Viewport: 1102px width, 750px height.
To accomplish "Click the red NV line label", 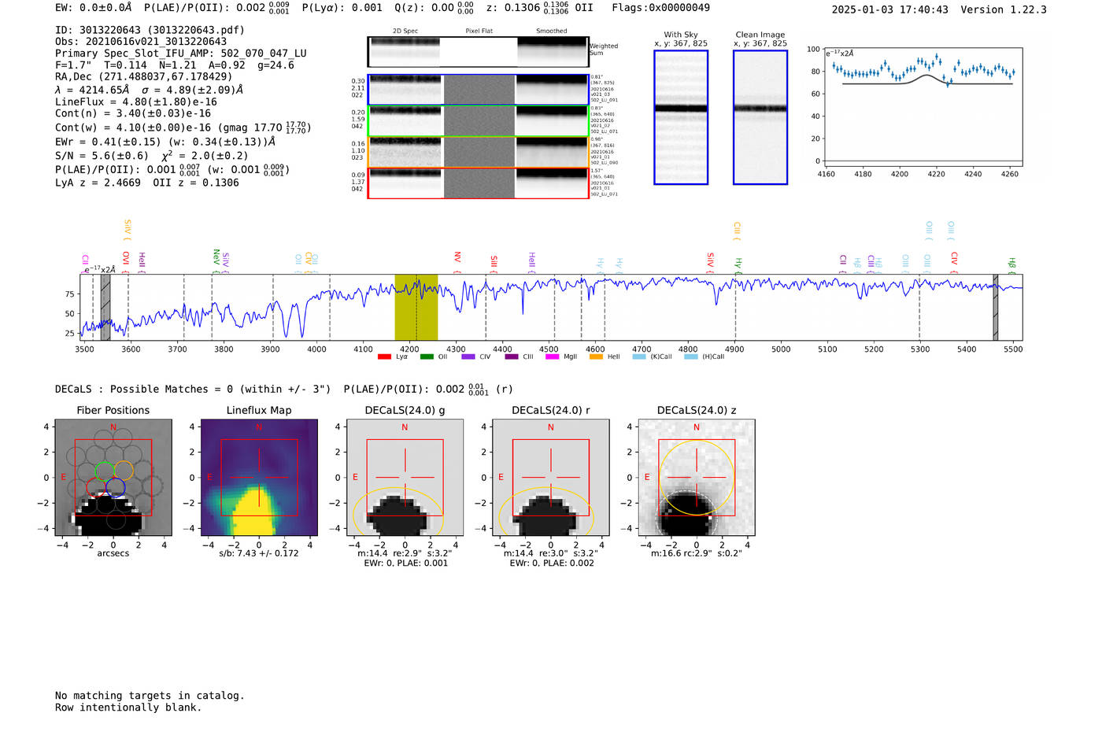I will point(457,257).
